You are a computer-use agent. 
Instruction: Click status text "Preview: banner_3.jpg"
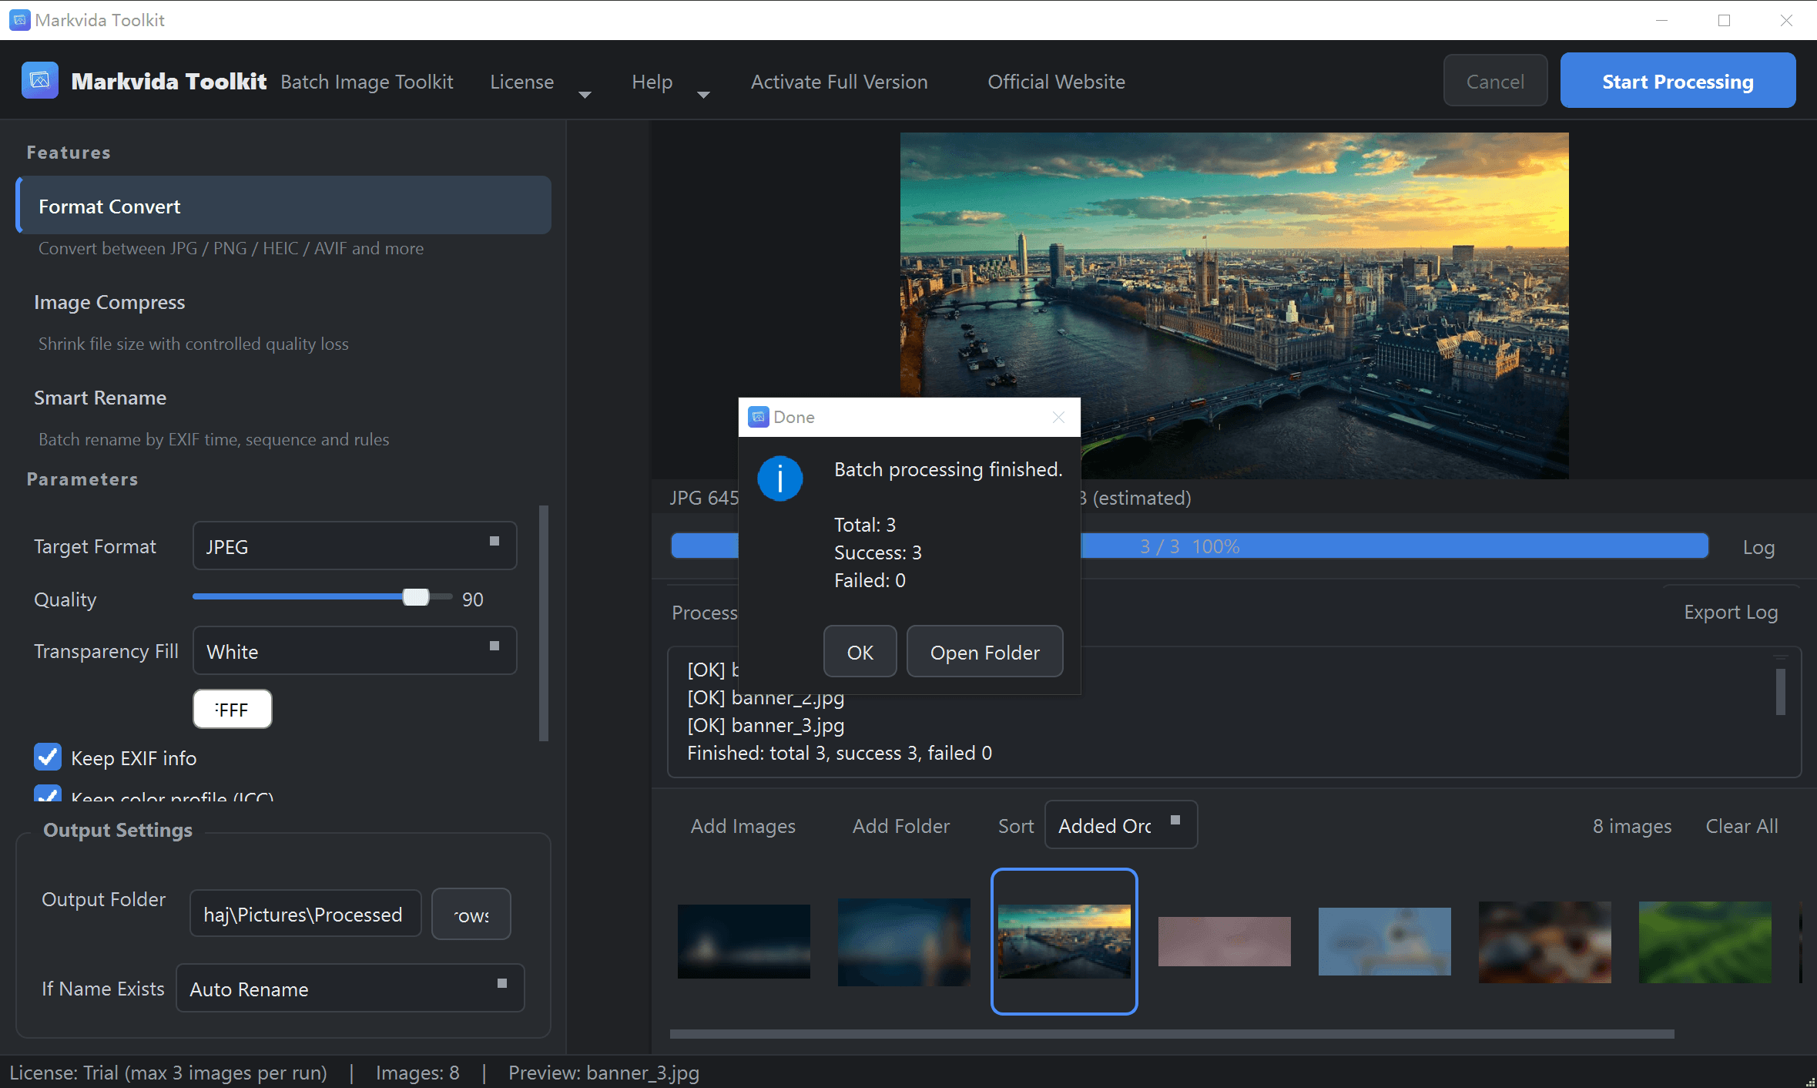[x=603, y=1072]
